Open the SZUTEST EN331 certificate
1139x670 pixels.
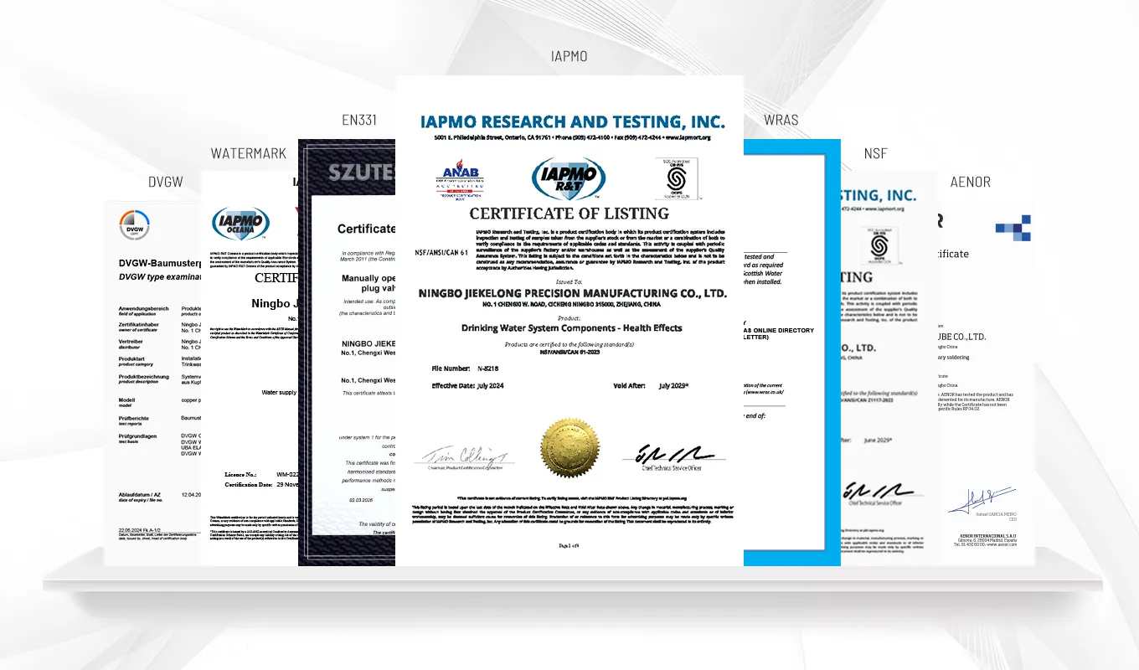click(347, 353)
